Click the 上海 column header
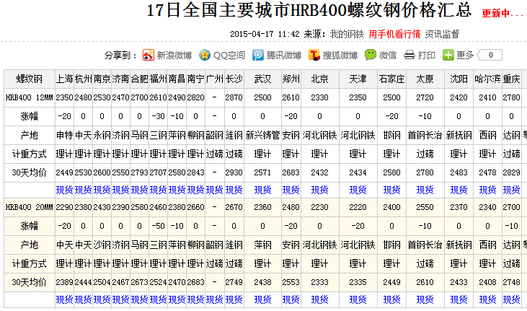Image resolution: width=527 pixels, height=311 pixels. point(64,79)
